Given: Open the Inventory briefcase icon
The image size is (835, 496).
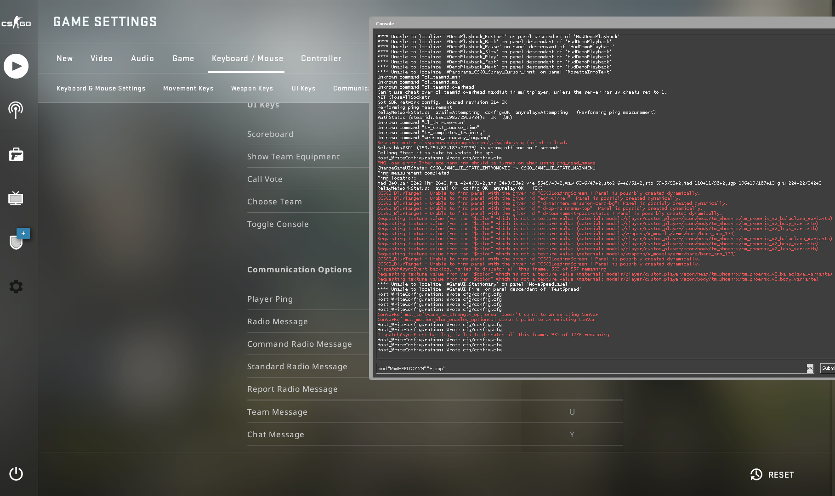Looking at the screenshot, I should tap(16, 154).
